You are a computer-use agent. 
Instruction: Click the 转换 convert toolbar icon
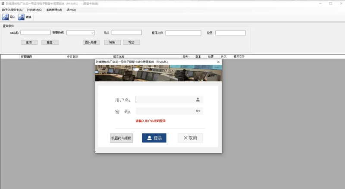point(21,17)
